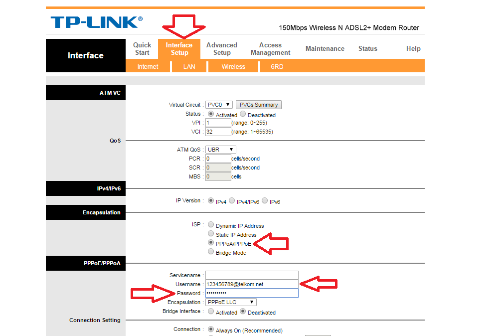Open the Help page

tap(413, 48)
